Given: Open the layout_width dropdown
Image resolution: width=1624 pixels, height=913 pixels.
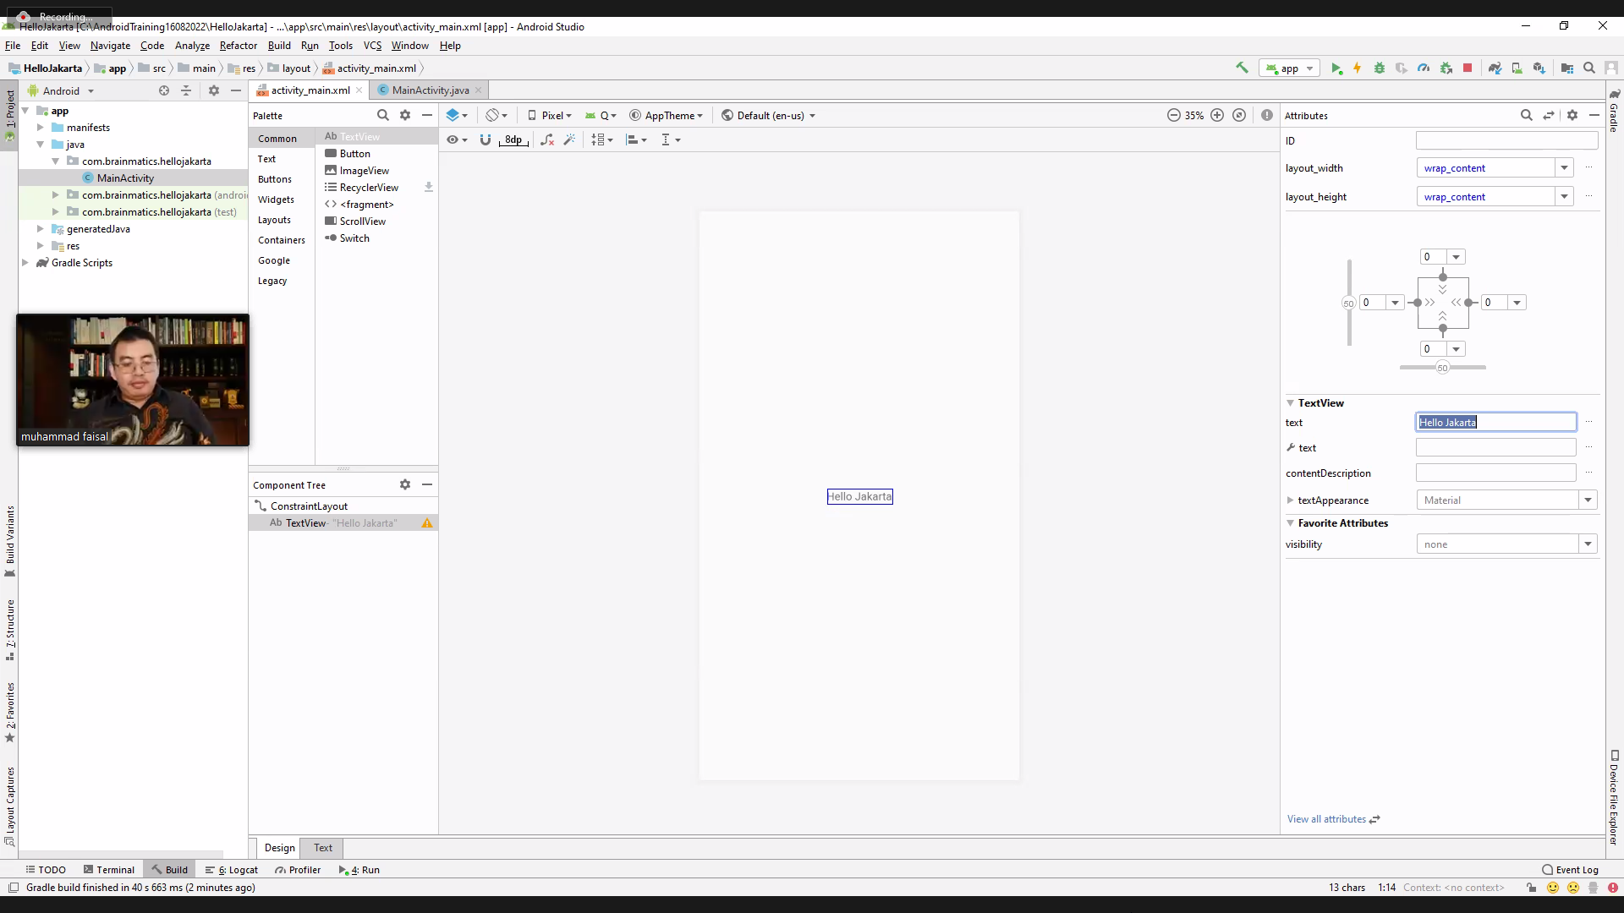Looking at the screenshot, I should click(x=1564, y=167).
